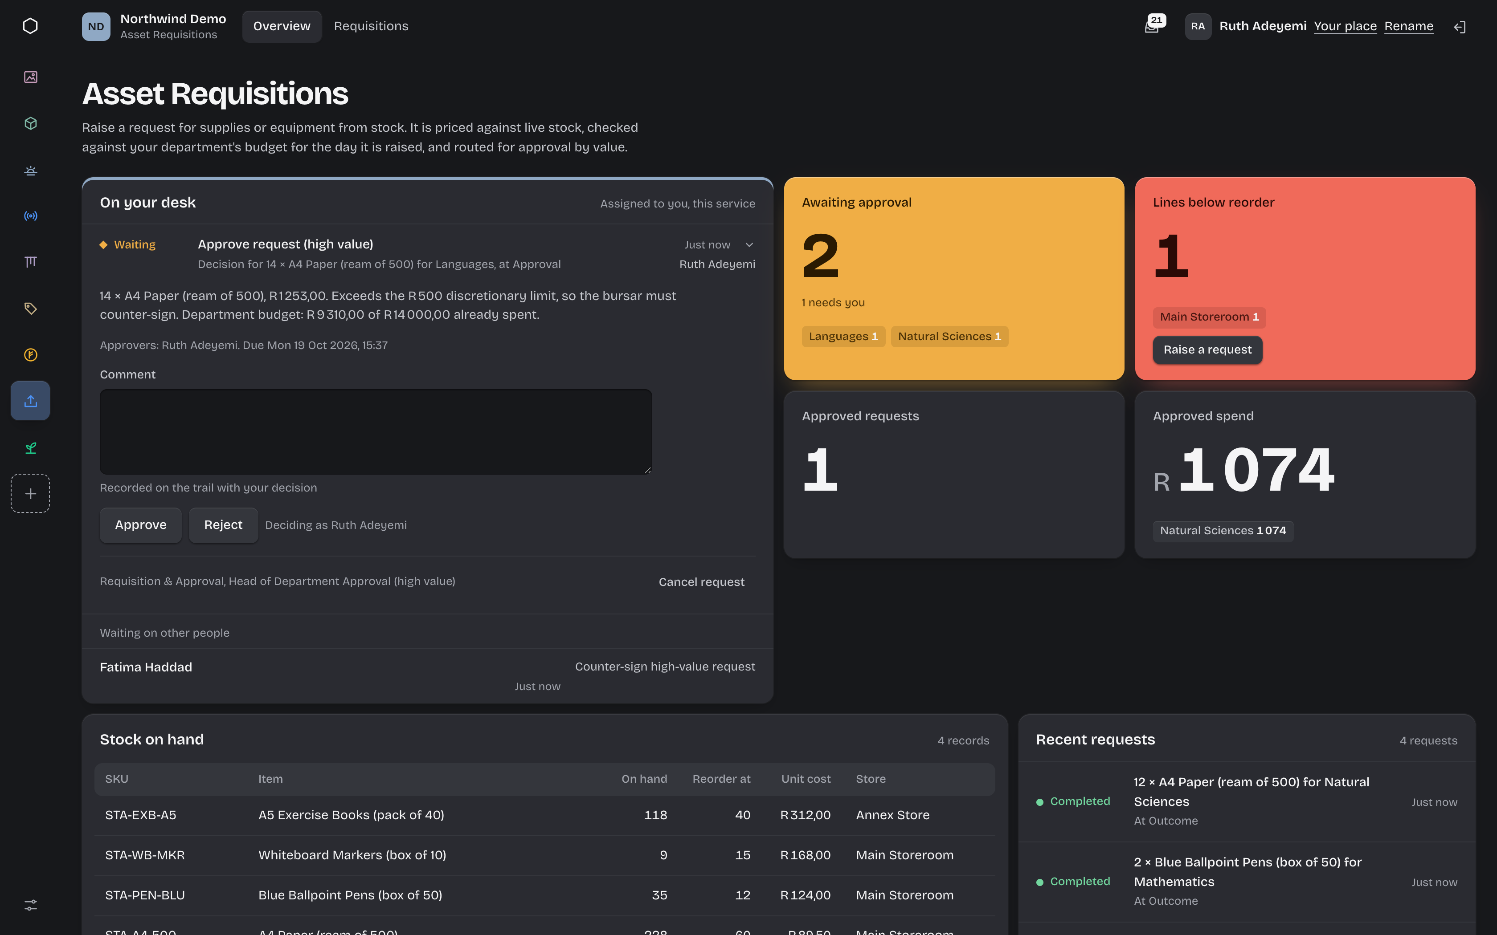Open 12 × A4 Paper recent request
Screen dimensions: 1497x935
pos(1247,802)
